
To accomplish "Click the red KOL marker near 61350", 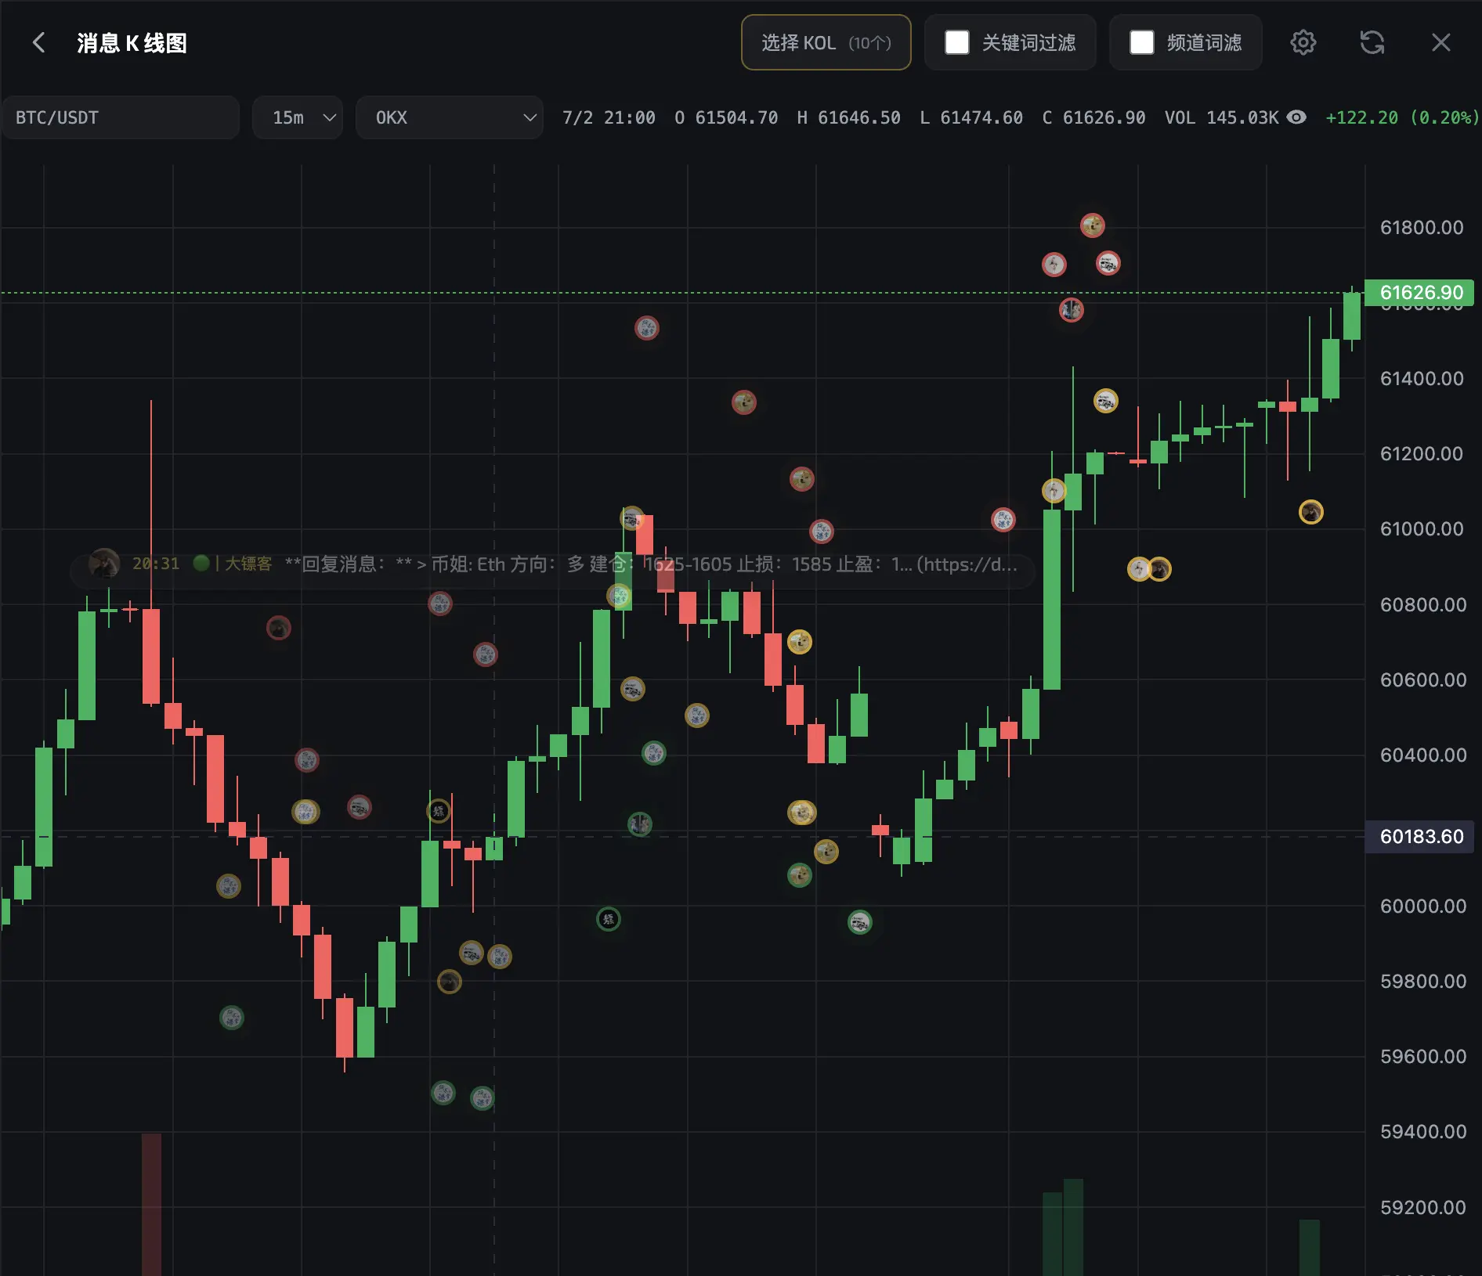I will coord(744,402).
